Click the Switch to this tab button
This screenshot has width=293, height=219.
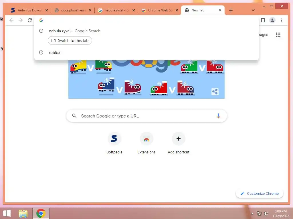70,40
